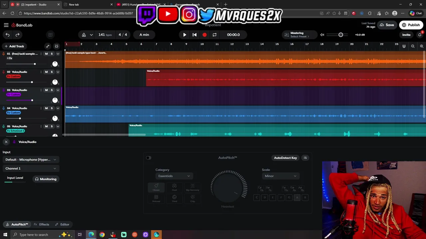Screen dimensions: 426x239
Task: Switch to the Effects tab
Action: tap(42, 224)
